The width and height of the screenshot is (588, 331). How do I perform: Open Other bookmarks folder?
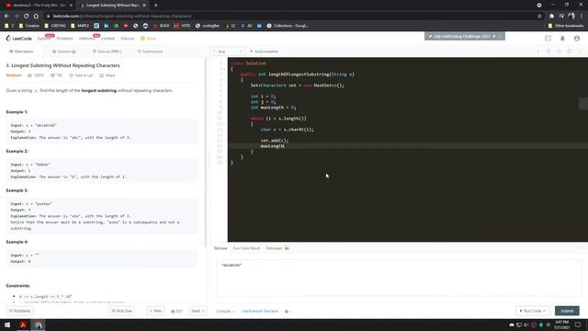(566, 26)
